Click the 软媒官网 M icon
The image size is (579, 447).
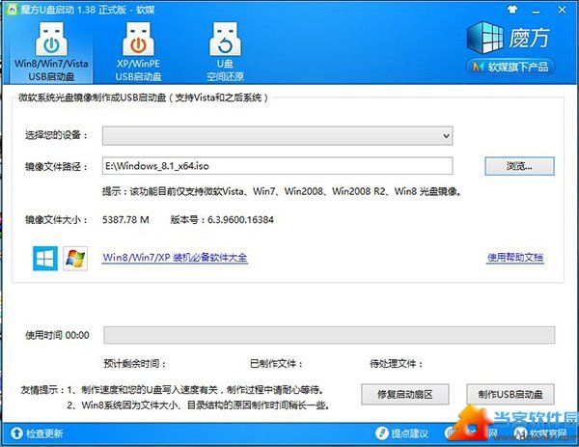point(521,433)
